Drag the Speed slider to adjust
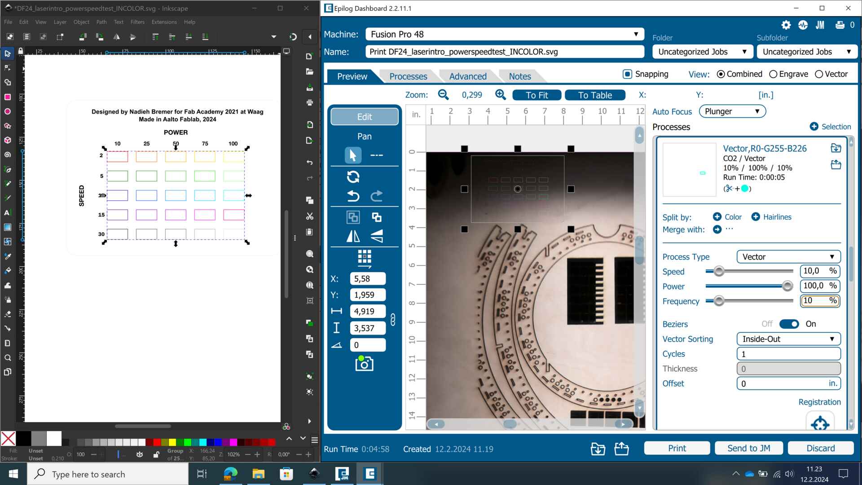Image resolution: width=862 pixels, height=485 pixels. [x=719, y=271]
